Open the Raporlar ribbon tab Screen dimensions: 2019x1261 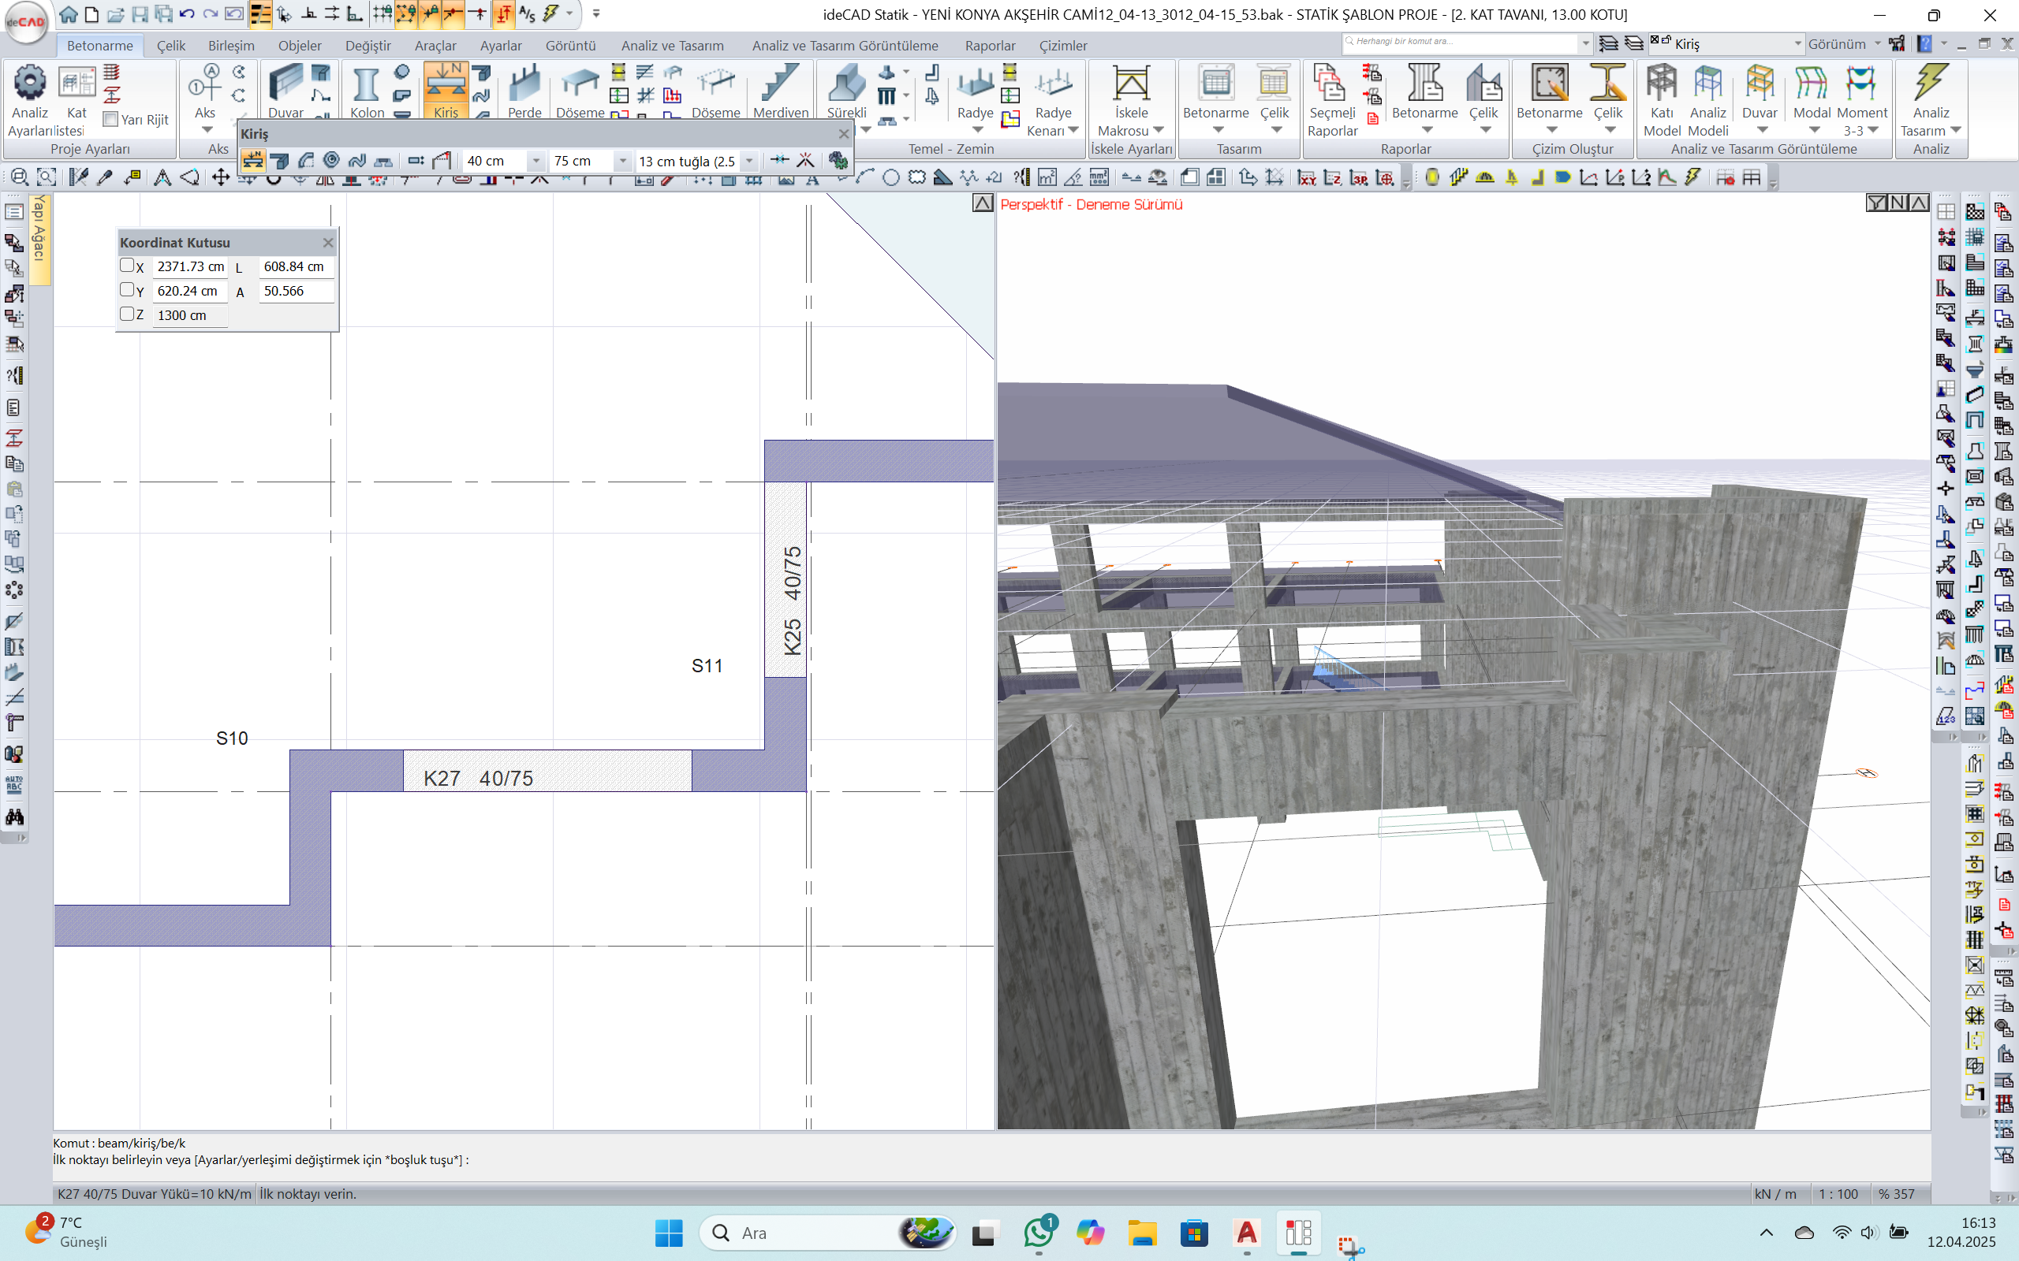(990, 45)
